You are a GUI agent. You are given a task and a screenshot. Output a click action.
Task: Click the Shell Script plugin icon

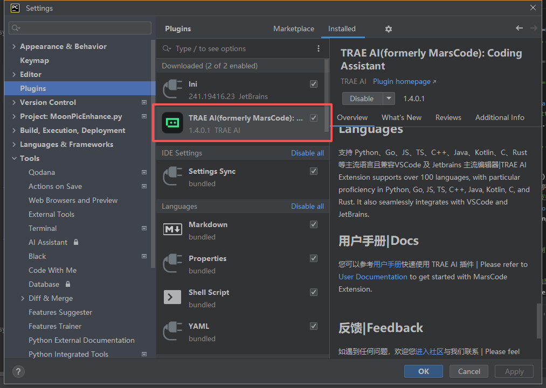pyautogui.click(x=172, y=297)
